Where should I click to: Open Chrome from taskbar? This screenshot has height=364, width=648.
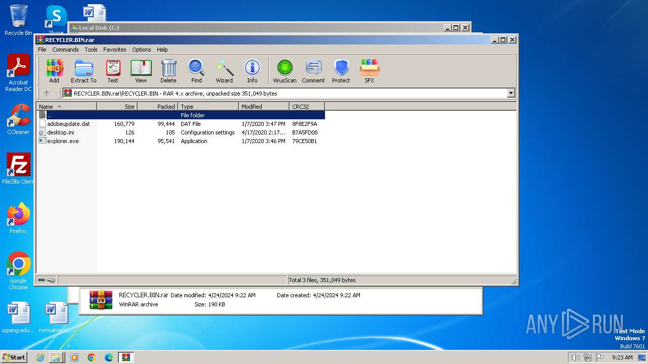click(91, 357)
